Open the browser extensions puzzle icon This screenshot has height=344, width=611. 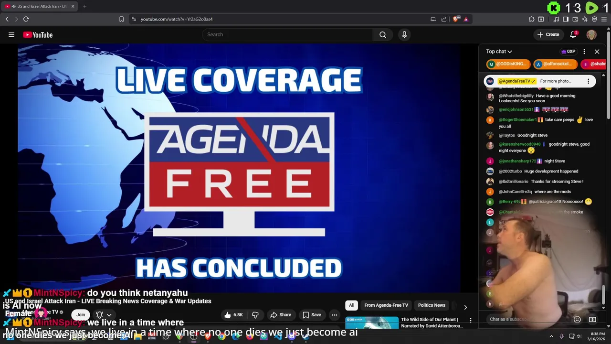[531, 19]
